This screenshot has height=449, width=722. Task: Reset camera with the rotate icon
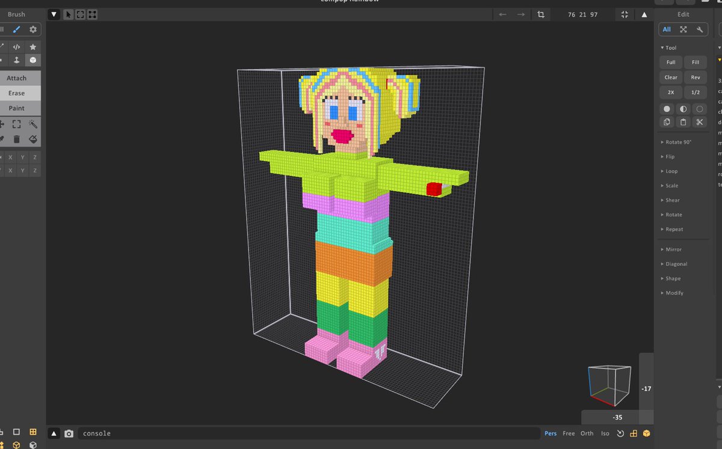620,433
